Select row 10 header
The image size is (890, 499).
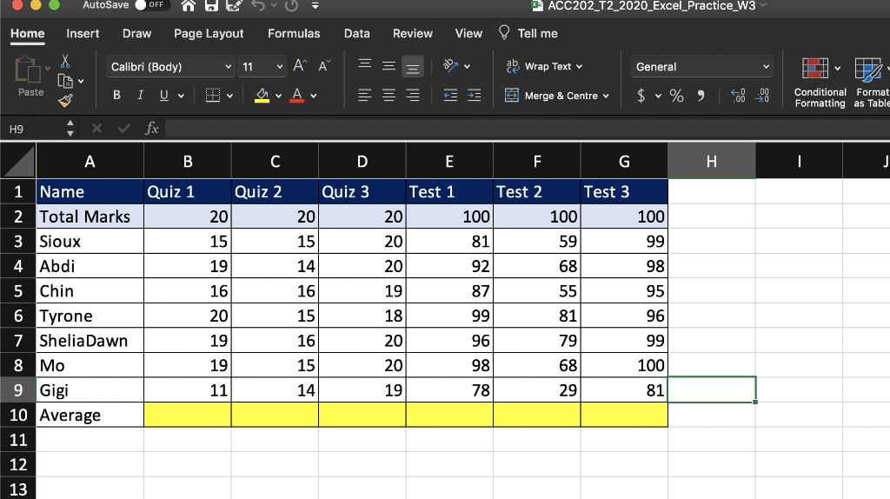[18, 415]
